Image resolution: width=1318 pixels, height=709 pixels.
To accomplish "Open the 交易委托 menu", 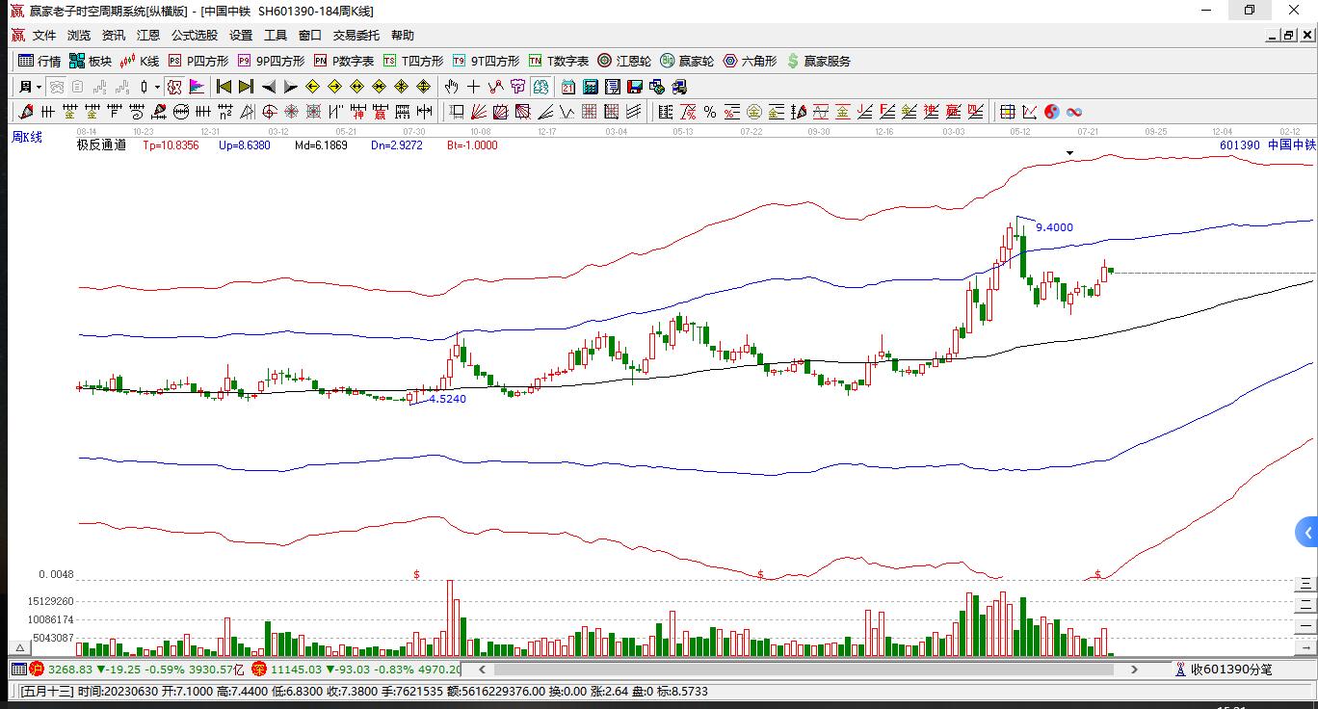I will (356, 36).
